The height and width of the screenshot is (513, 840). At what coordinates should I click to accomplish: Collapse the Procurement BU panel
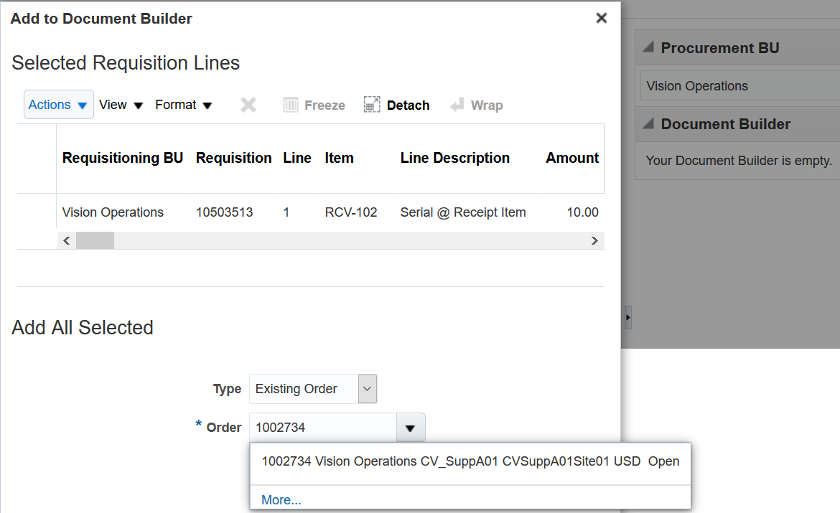[x=648, y=48]
